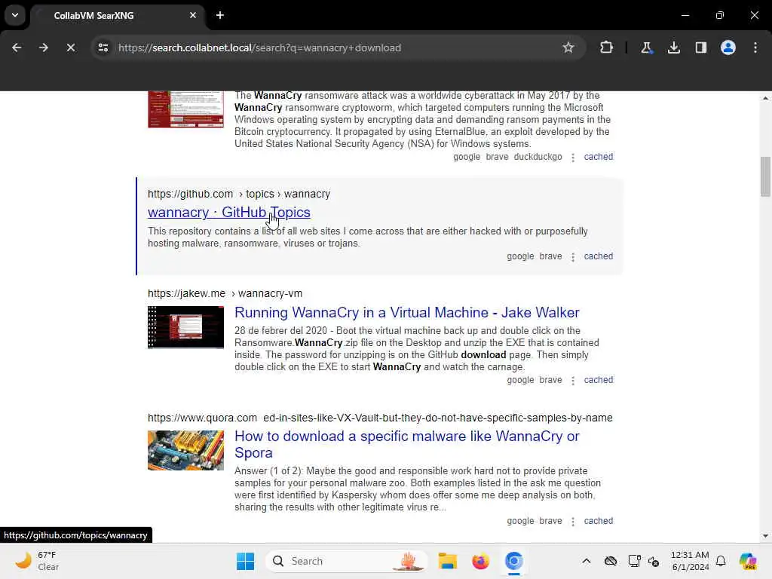Open the clock showing 12:31 AM
This screenshot has height=579, width=772.
(x=690, y=561)
